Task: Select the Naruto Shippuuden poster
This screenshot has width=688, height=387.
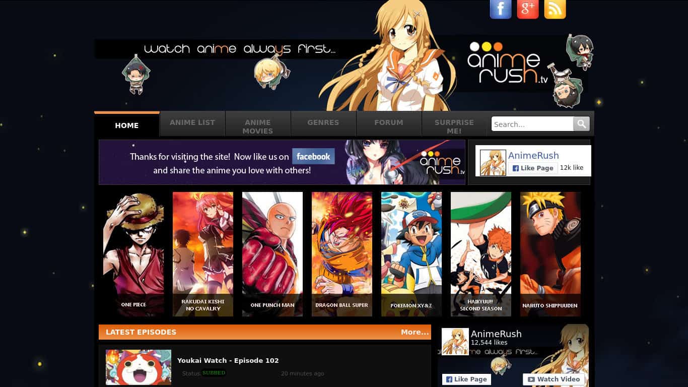Action: click(x=551, y=254)
